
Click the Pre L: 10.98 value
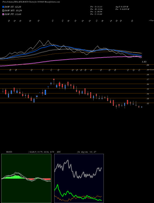tap(96, 12)
